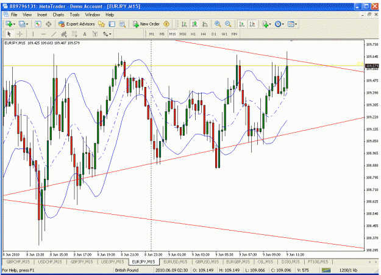Switch to DJ30,M15 chart tab
Image resolution: width=381 pixels, height=275 pixels.
click(291, 262)
